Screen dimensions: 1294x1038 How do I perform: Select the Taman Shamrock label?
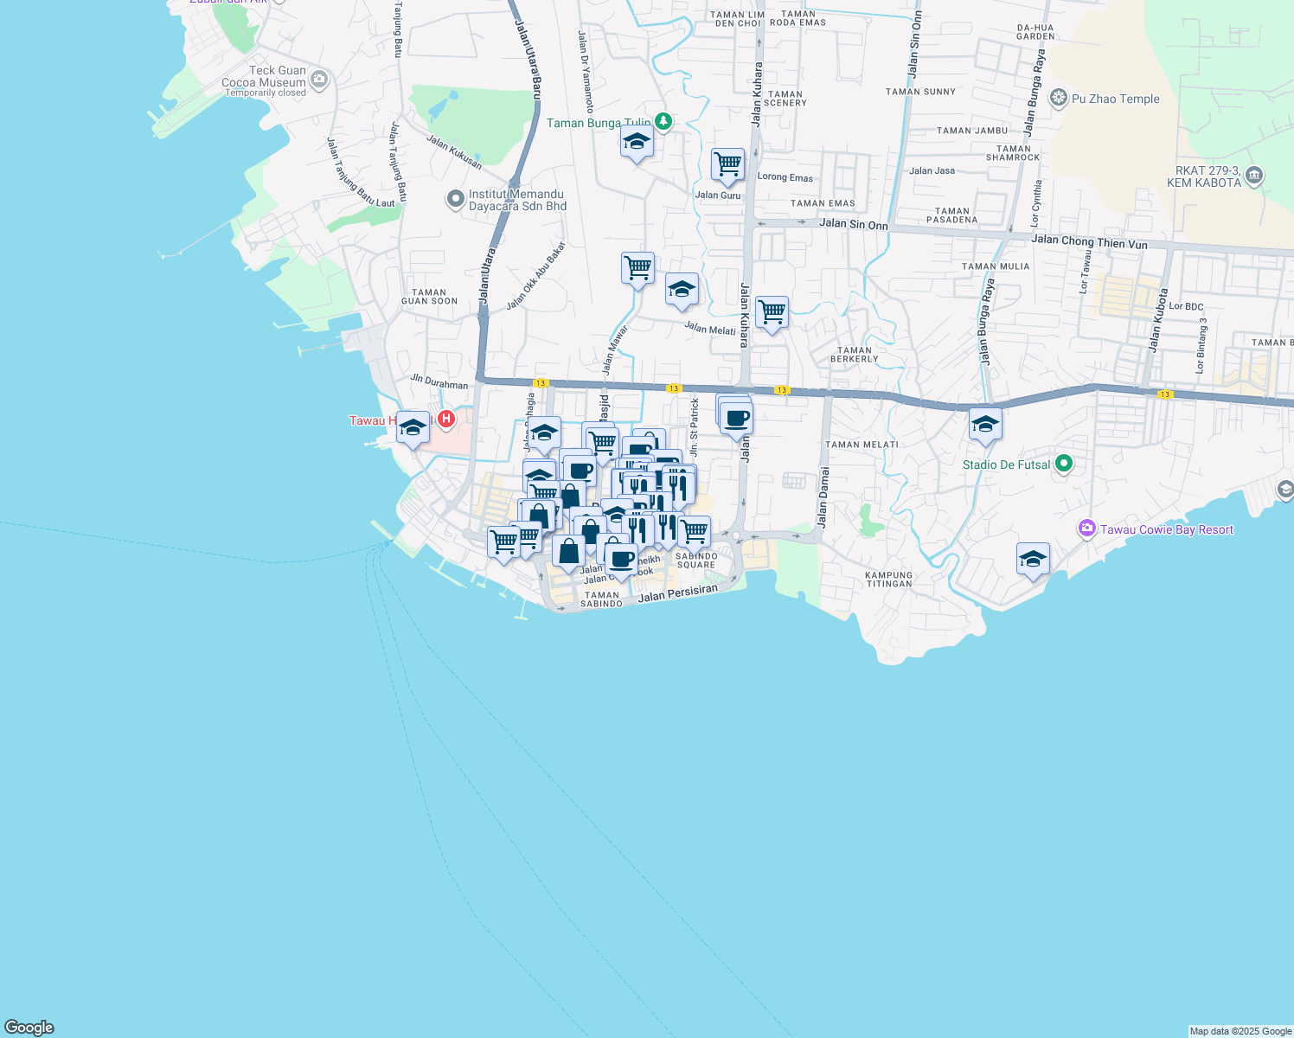(x=1013, y=153)
